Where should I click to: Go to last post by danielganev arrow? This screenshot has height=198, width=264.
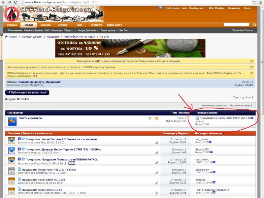[x=214, y=172]
